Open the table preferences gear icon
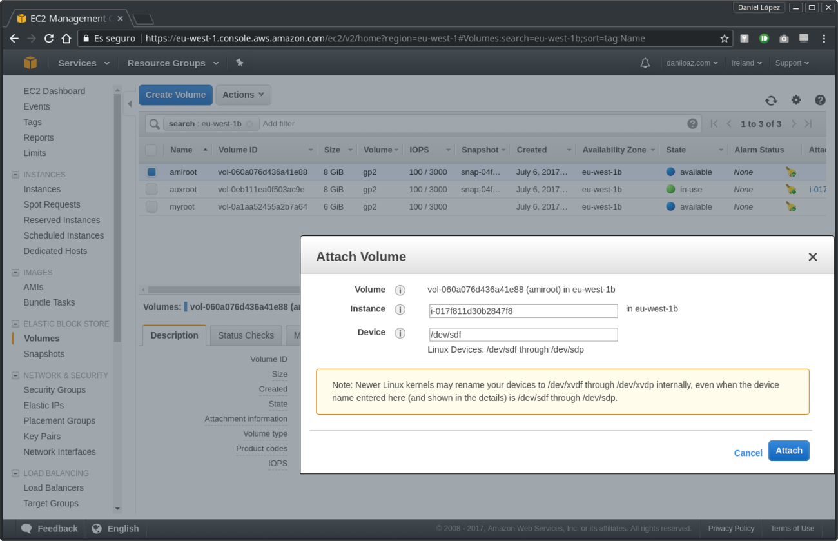 click(796, 101)
